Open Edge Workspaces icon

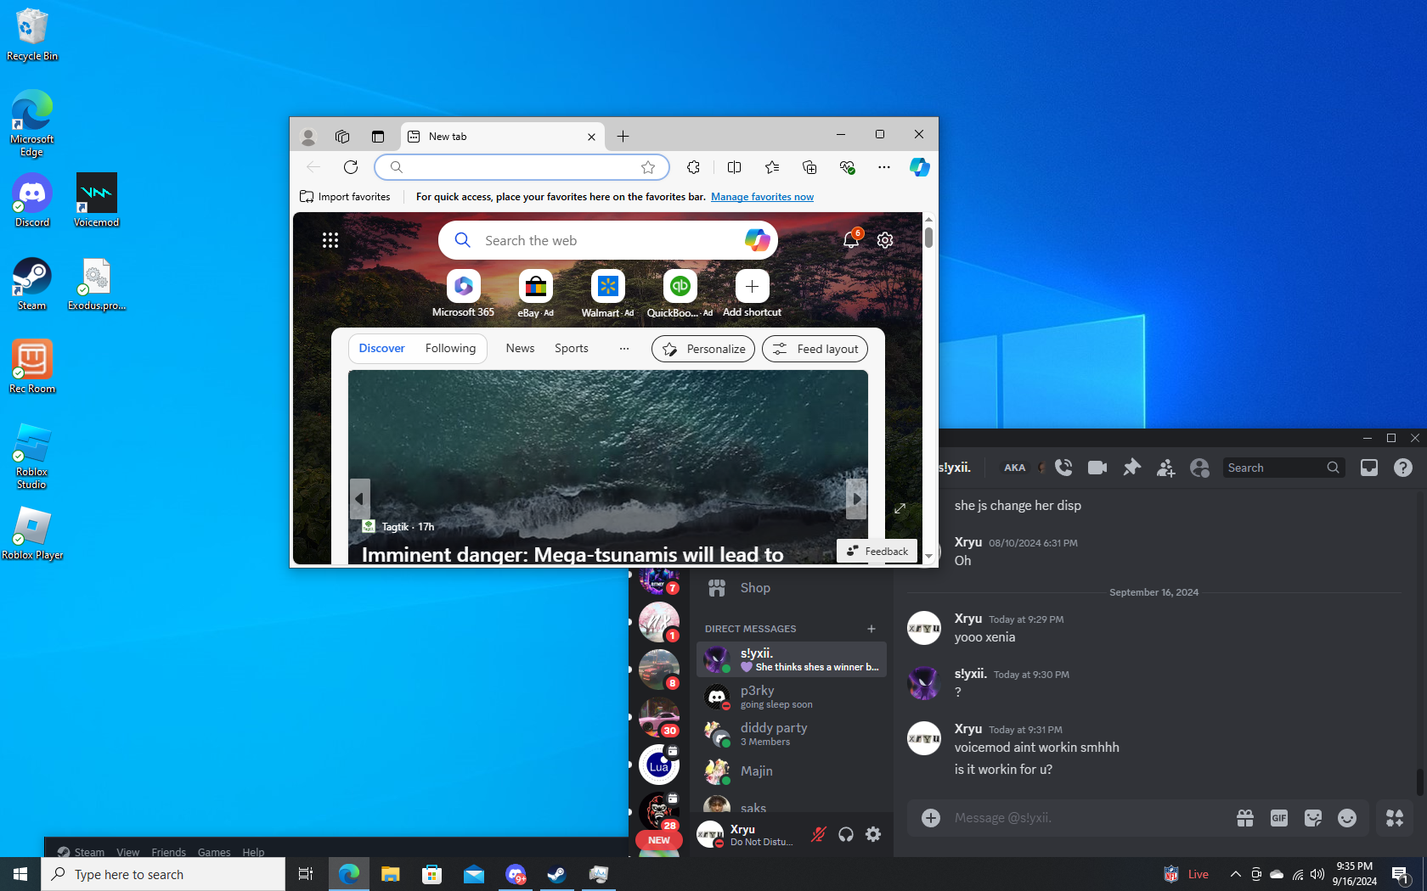pos(342,137)
